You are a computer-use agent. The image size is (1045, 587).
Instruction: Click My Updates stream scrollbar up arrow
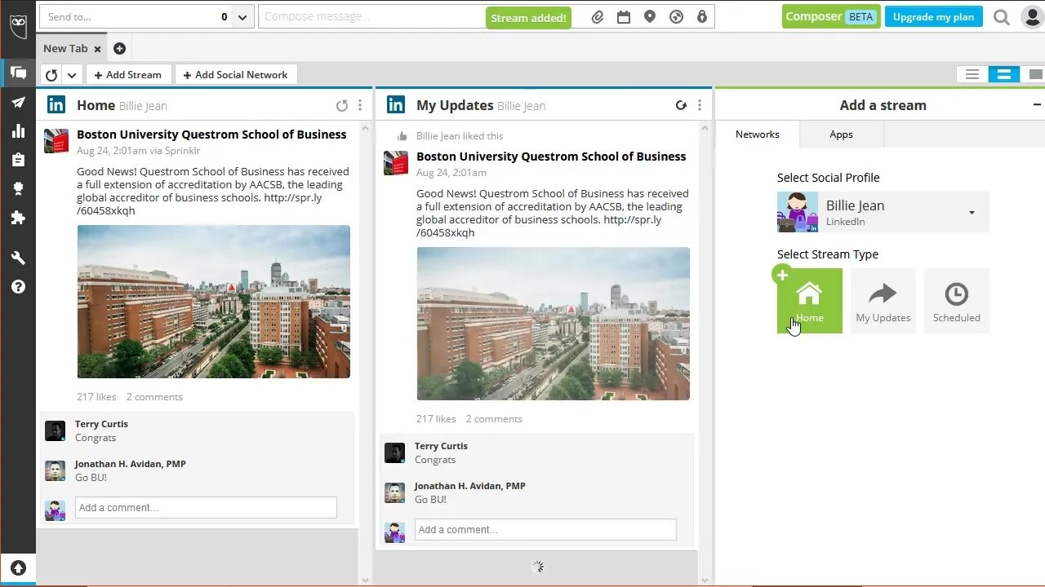click(x=705, y=127)
